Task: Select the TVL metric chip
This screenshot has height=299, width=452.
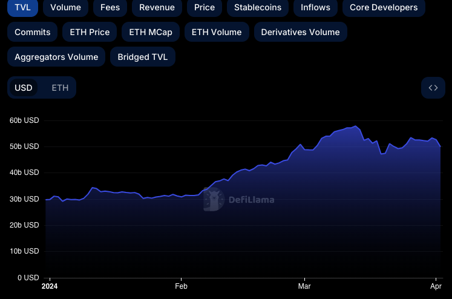Action: tap(22, 7)
